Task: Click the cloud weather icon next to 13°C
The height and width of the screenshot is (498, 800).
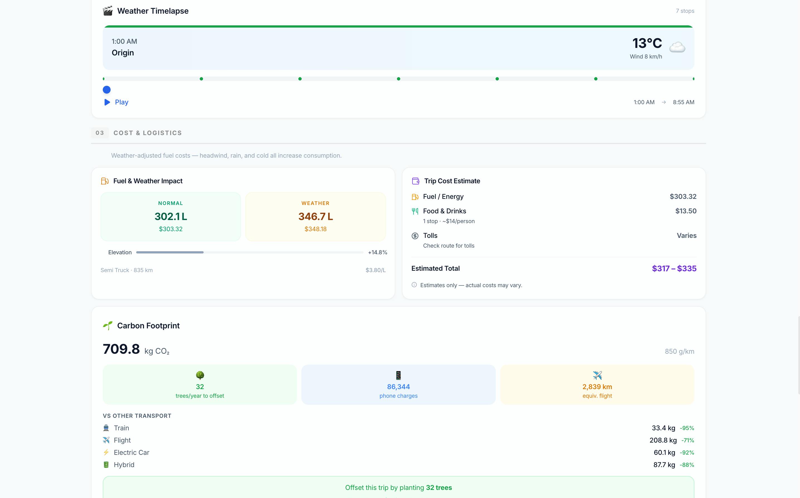Action: coord(677,48)
